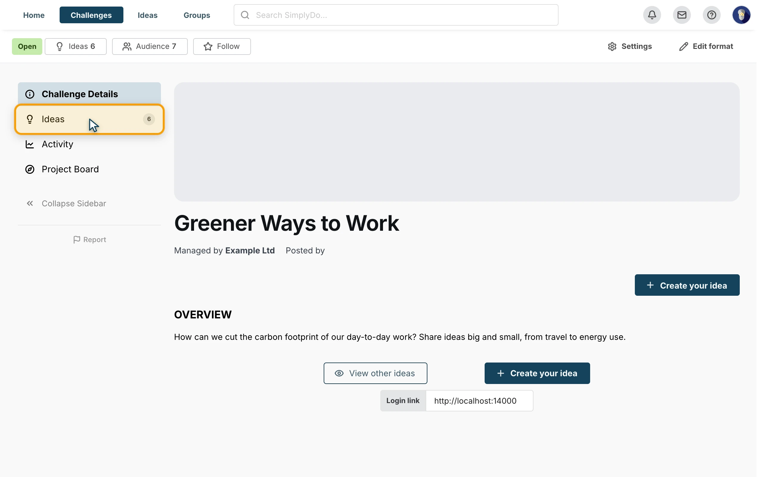Viewport: 763px width, 477px height.
Task: Click the Example Ltd manager name
Action: 250,250
